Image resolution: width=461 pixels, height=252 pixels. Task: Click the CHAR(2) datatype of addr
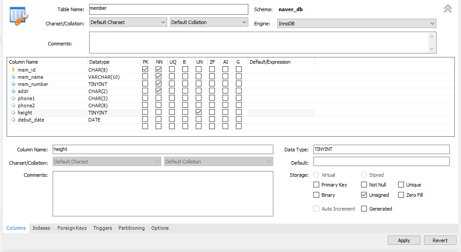click(98, 91)
